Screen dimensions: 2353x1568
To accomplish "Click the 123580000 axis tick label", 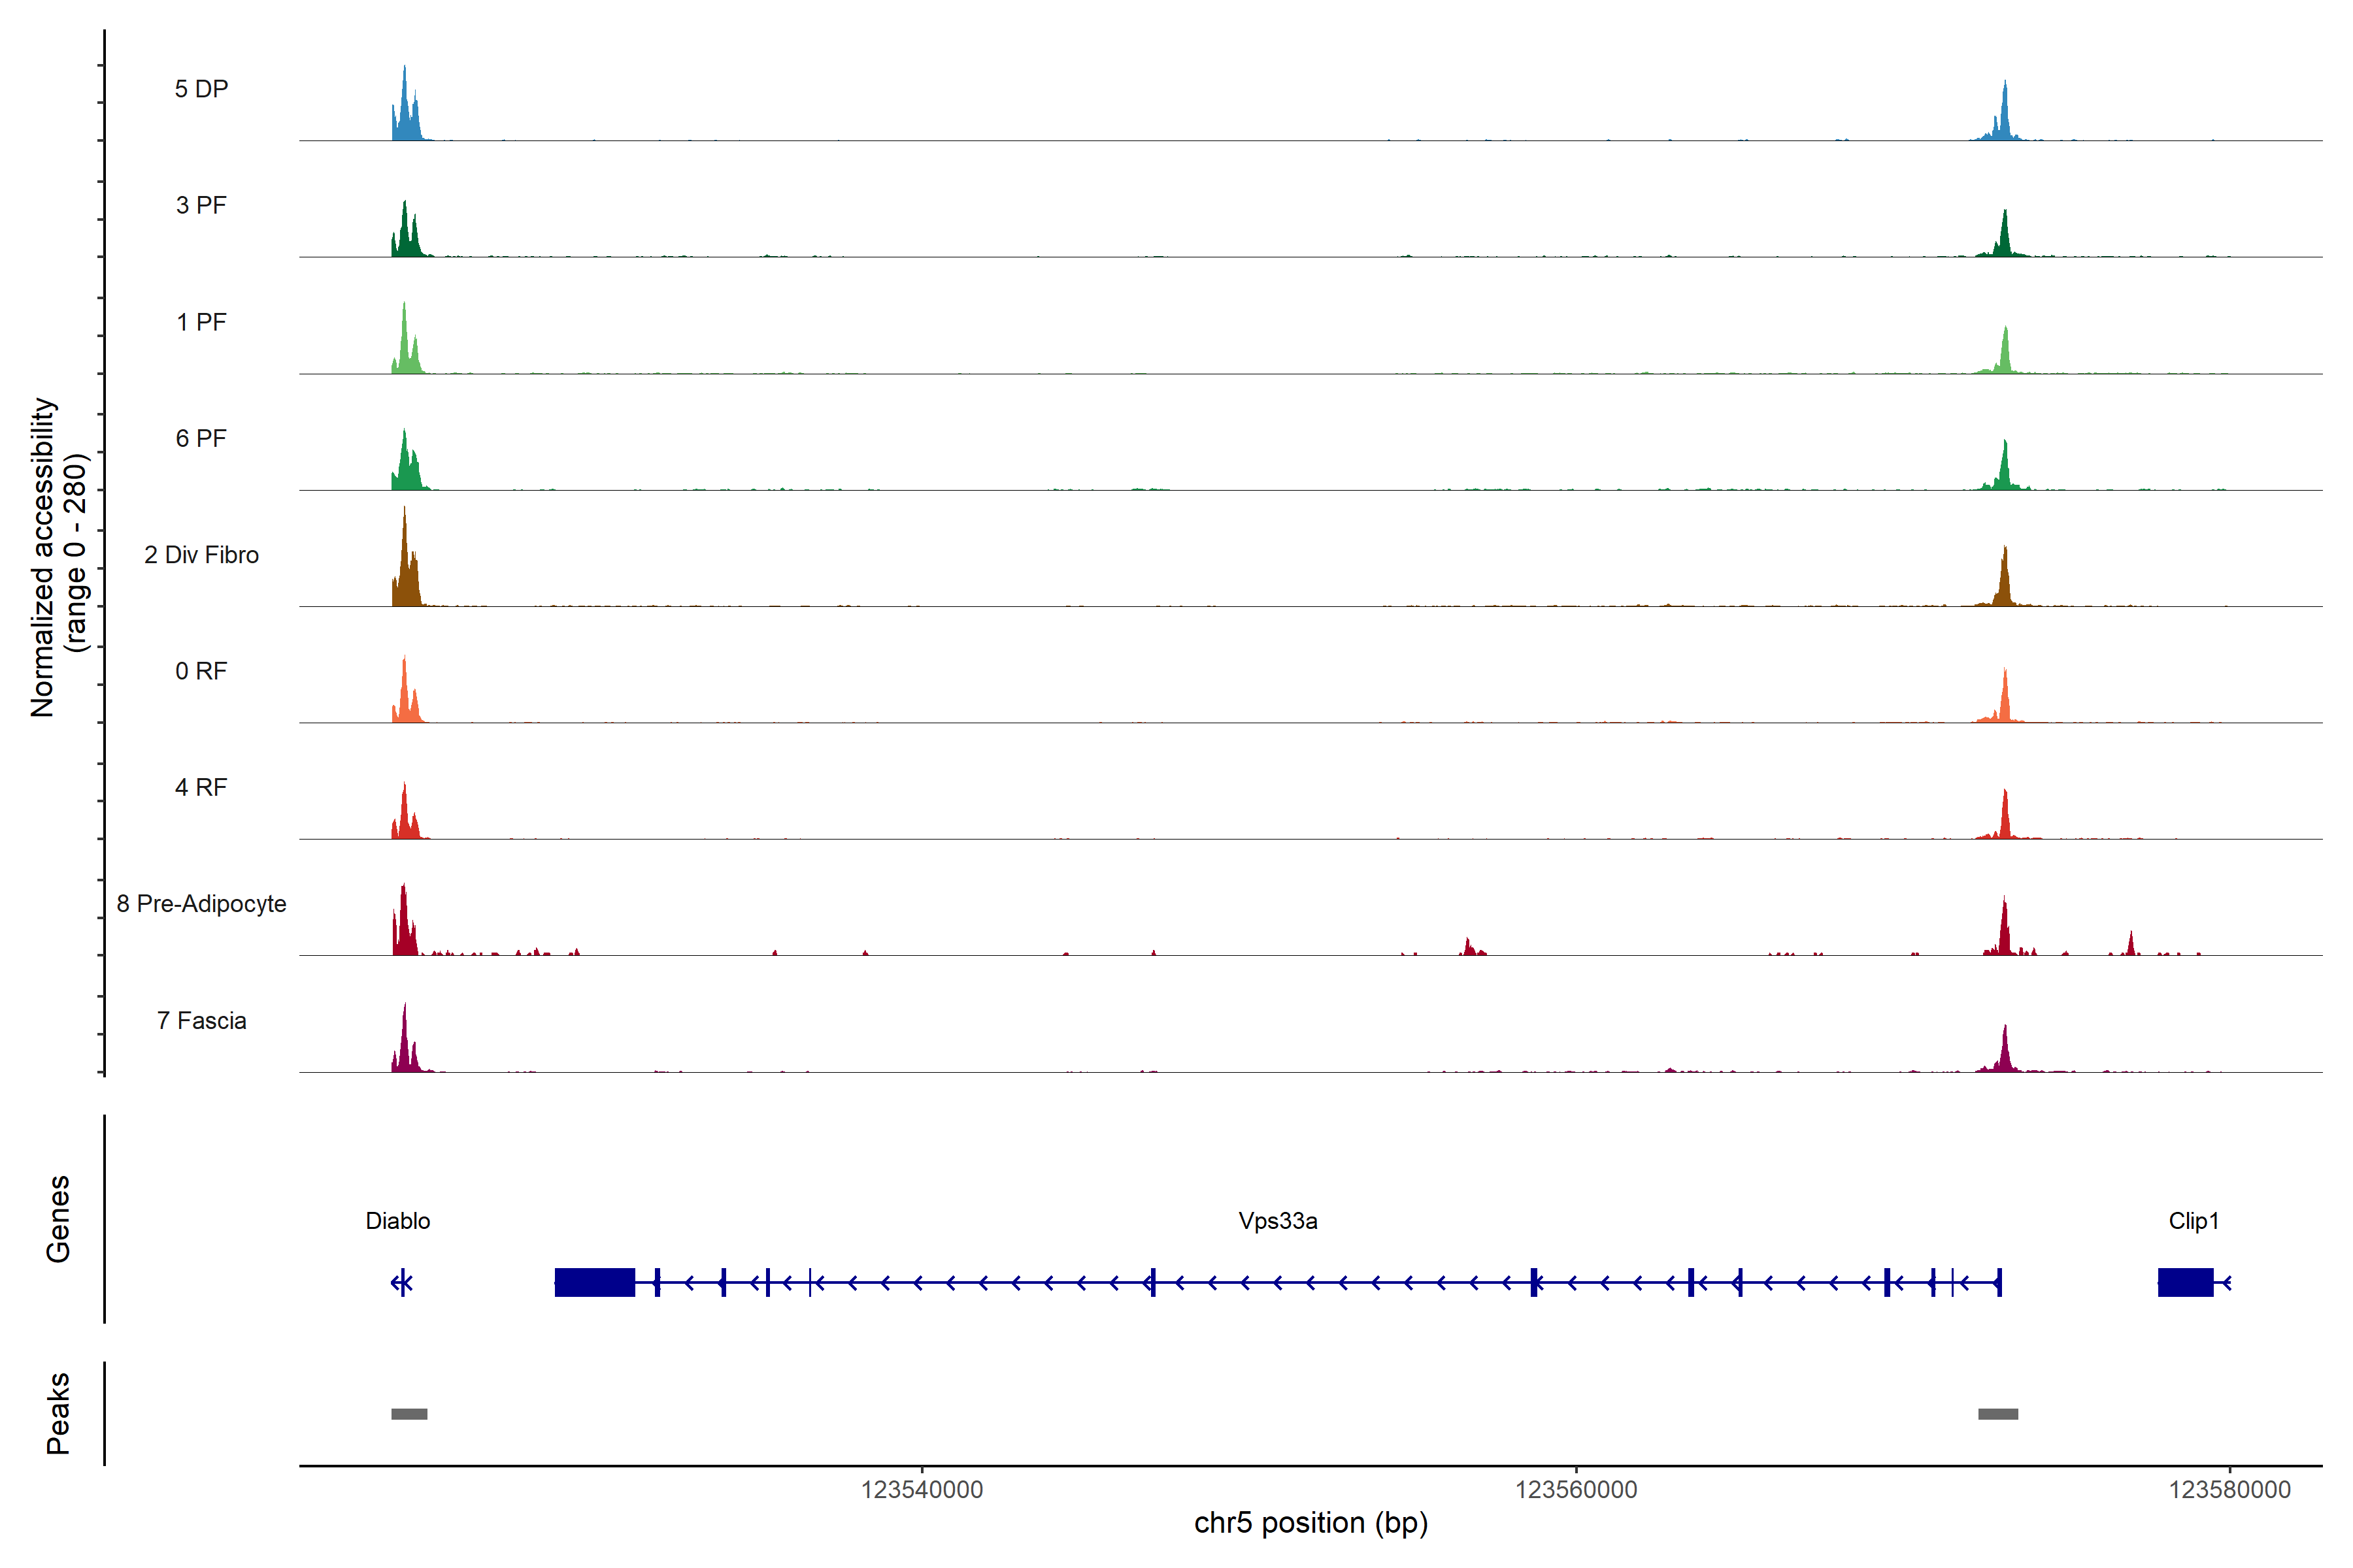I will (2229, 1490).
